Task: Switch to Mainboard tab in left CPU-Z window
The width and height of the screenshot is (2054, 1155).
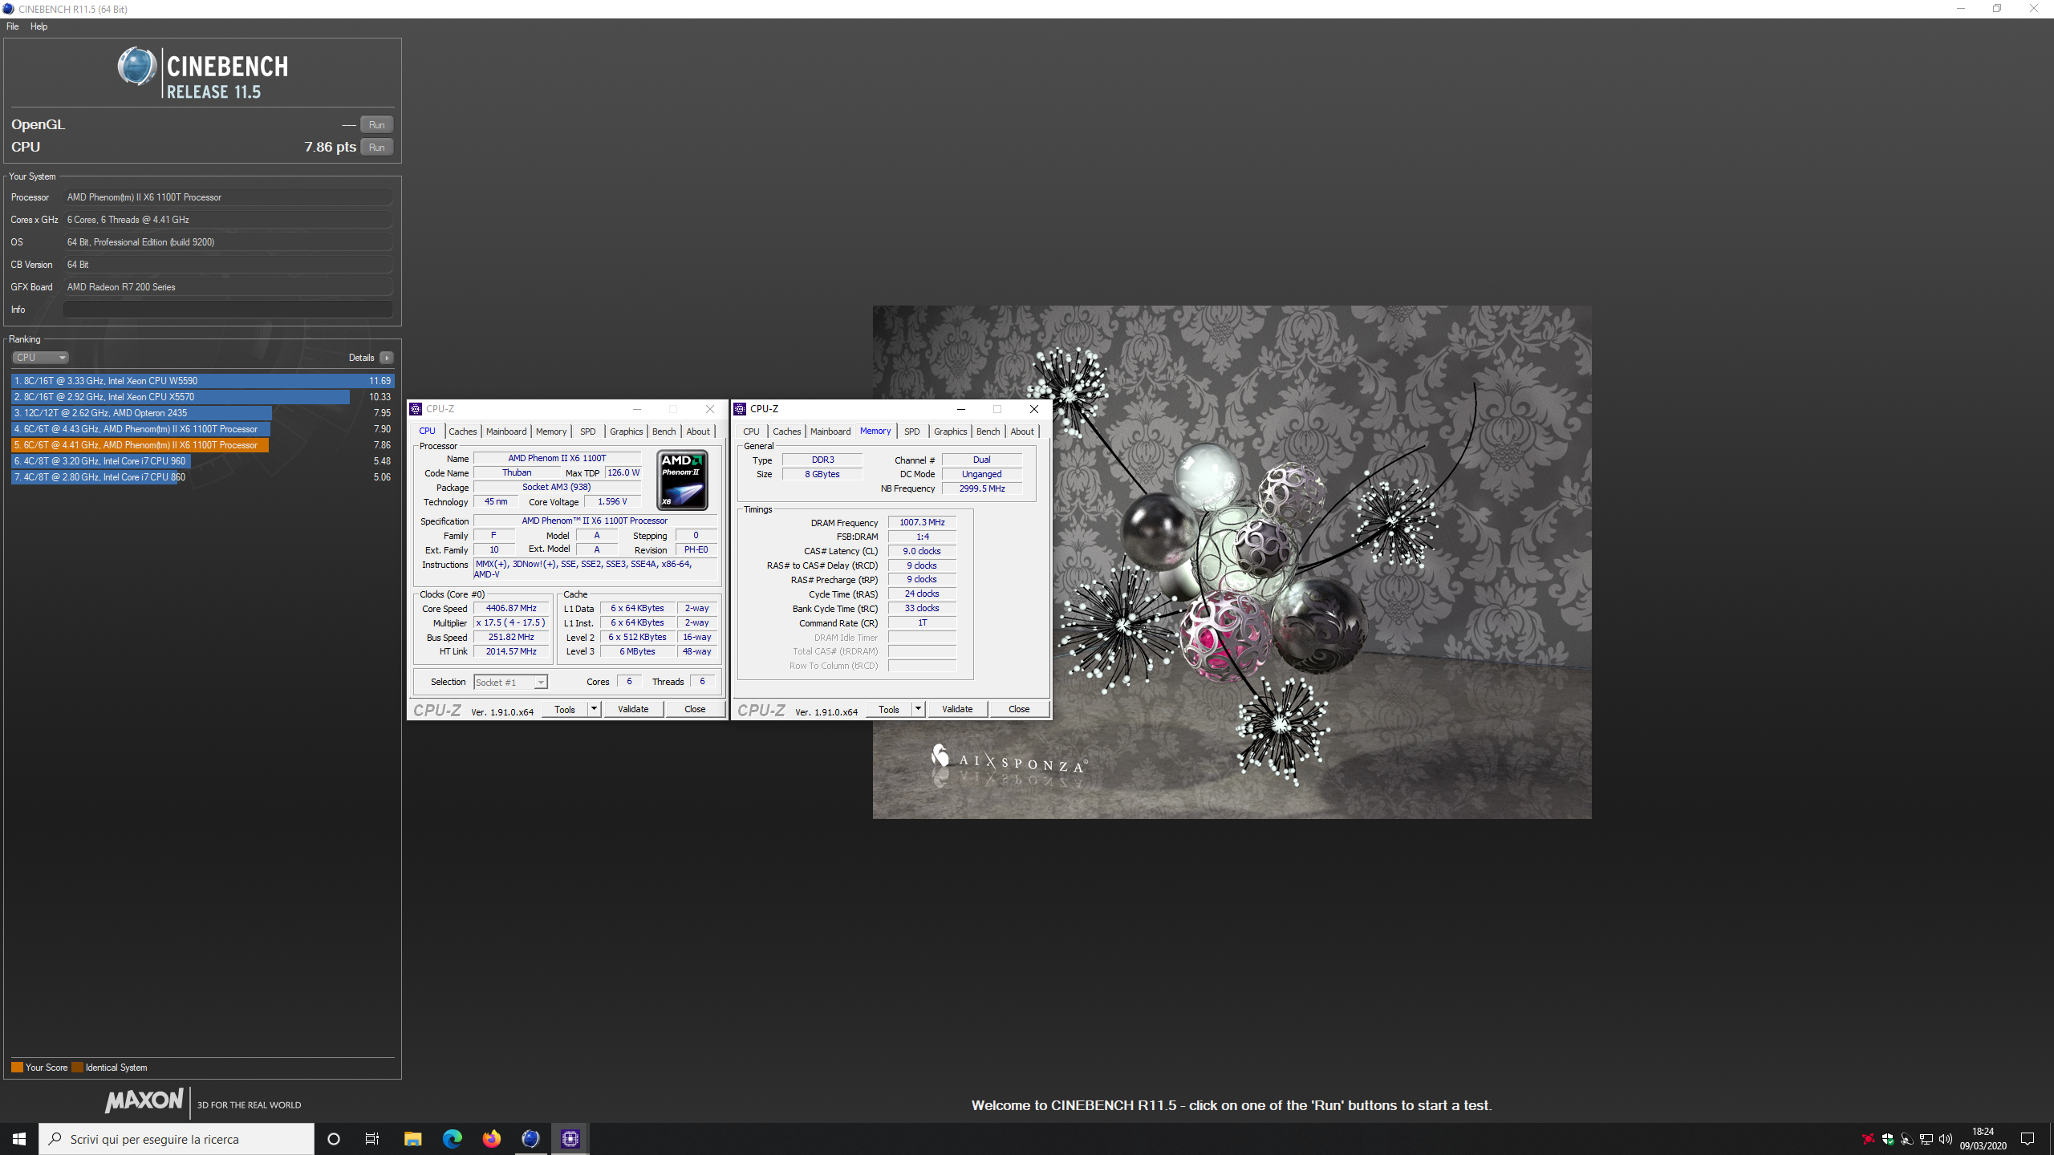Action: point(506,432)
